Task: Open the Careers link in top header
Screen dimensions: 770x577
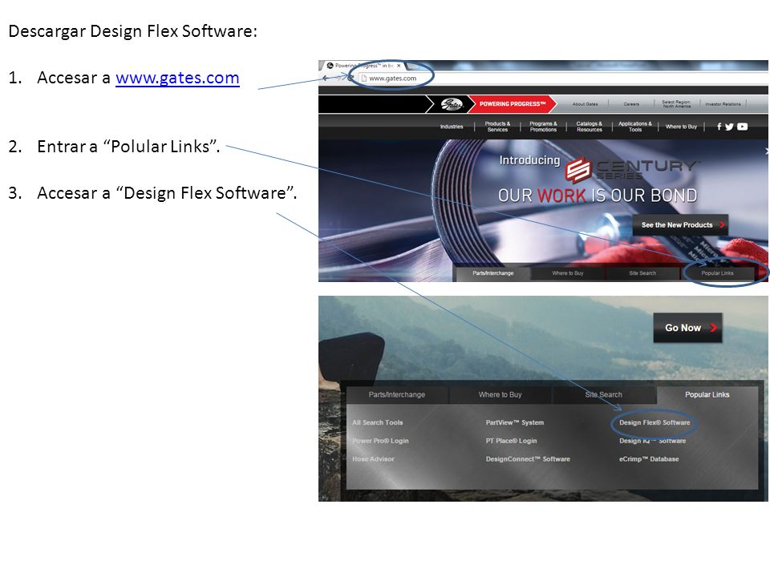Action: (x=631, y=104)
